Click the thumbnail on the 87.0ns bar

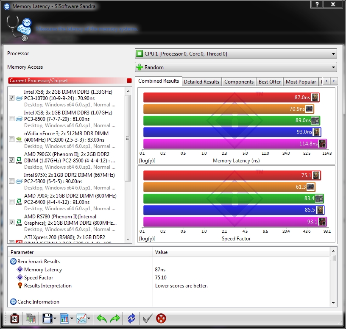[315, 98]
